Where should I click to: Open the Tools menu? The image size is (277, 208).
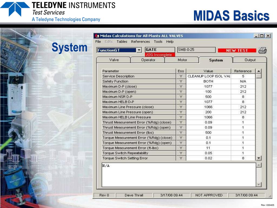[158, 41]
